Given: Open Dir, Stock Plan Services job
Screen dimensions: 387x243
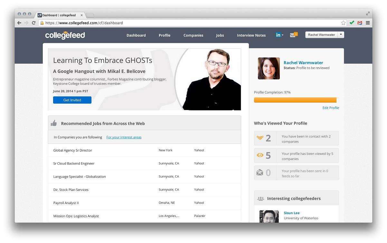Looking at the screenshot, I should pyautogui.click(x=71, y=190).
